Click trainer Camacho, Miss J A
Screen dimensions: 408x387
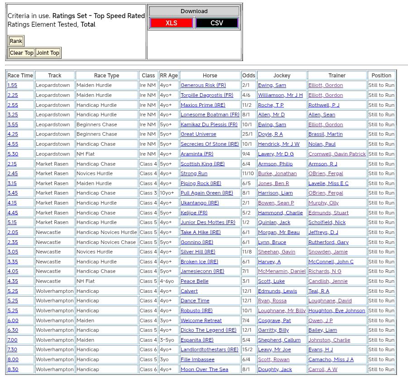point(331,360)
